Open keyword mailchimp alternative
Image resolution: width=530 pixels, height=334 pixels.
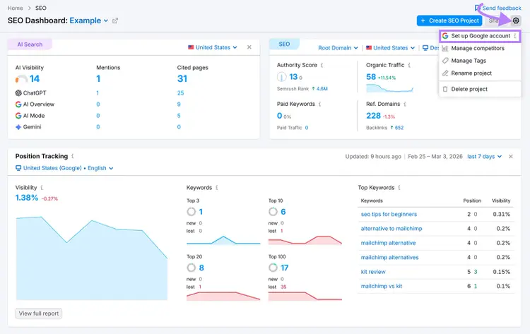[x=388, y=243]
